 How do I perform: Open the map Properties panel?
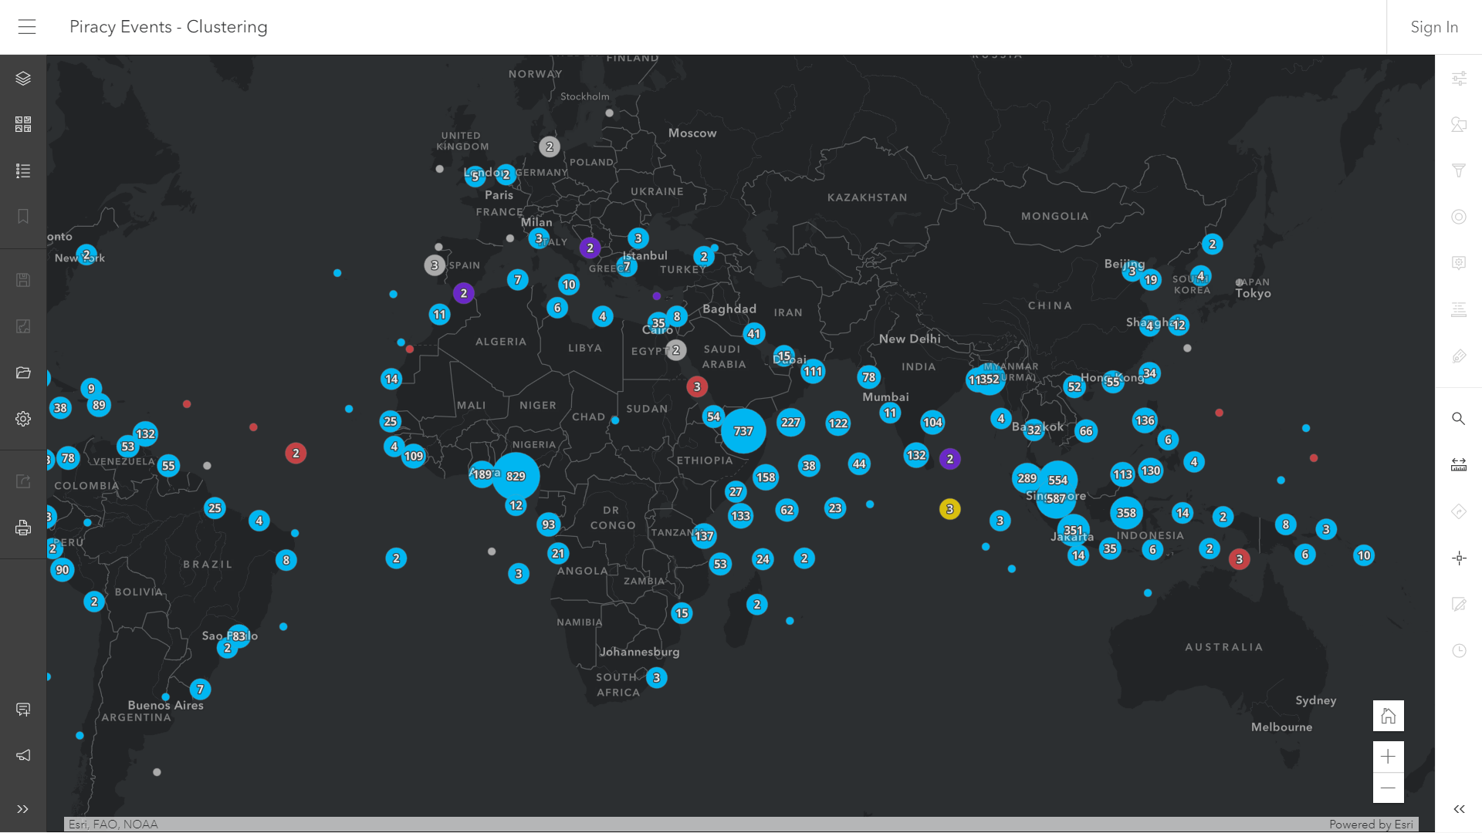click(1459, 77)
